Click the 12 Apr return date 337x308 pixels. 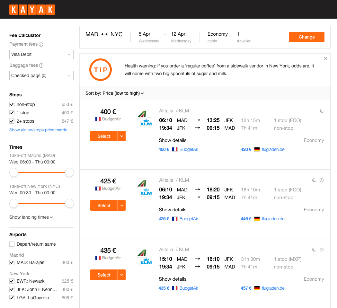[x=181, y=37]
